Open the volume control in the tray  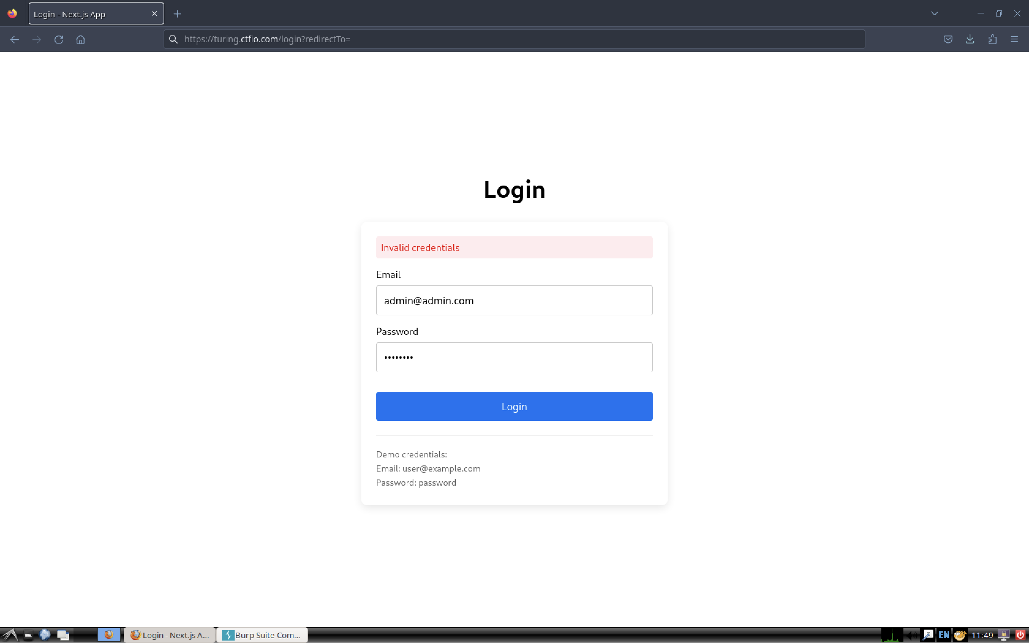tap(912, 635)
